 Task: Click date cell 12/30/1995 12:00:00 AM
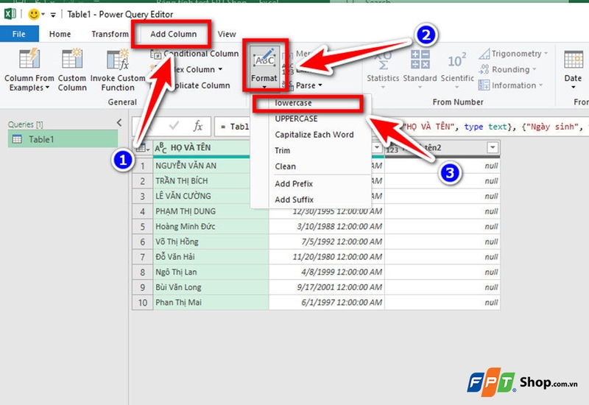[x=327, y=211]
